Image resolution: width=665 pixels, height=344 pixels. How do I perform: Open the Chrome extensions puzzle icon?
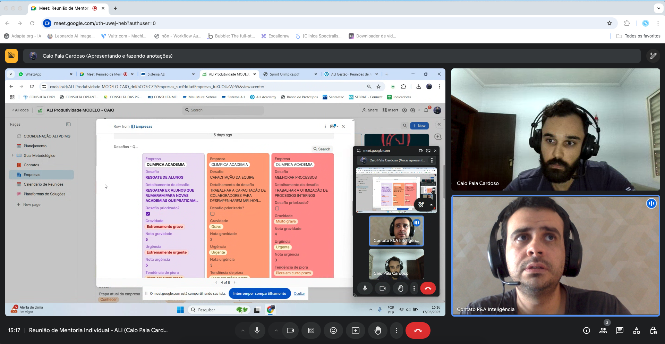pyautogui.click(x=627, y=23)
